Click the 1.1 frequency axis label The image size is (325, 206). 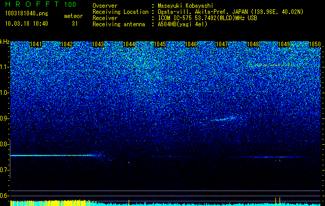[5, 67]
